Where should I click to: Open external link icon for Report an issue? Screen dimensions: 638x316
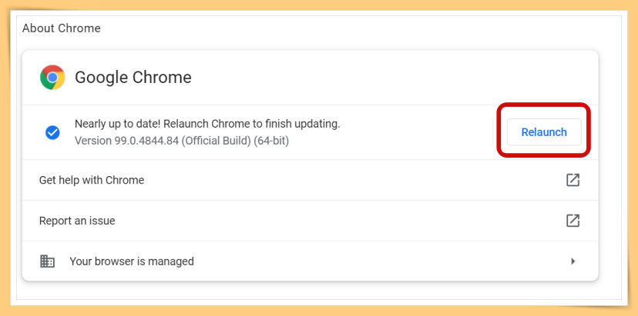coord(573,220)
